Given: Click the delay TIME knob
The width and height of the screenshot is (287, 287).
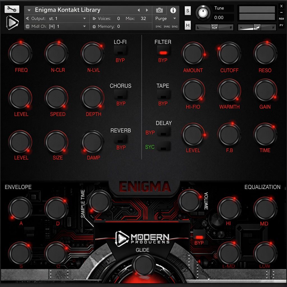Looking at the screenshot, I should pyautogui.click(x=265, y=135).
